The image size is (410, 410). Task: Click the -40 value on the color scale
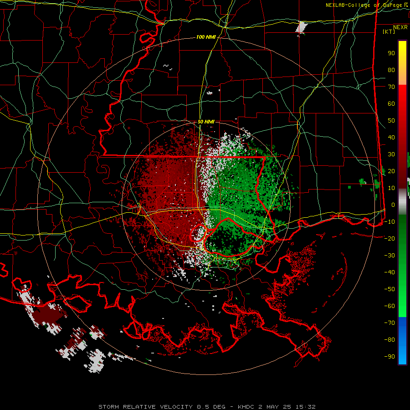tap(389, 272)
